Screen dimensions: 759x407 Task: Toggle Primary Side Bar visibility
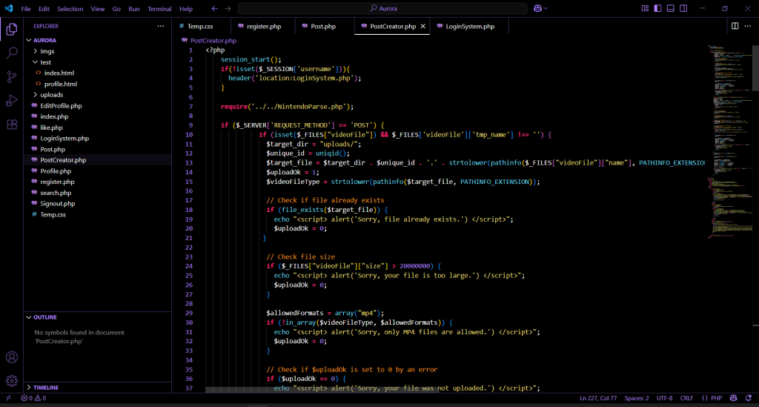click(657, 8)
